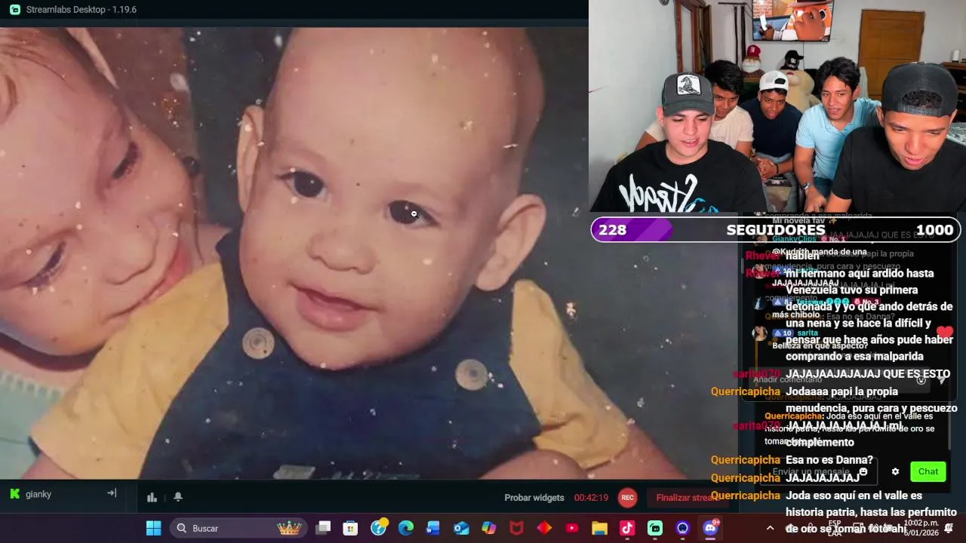Open the red YouTube-style icon on taskbar
Image resolution: width=966 pixels, height=543 pixels.
click(572, 528)
